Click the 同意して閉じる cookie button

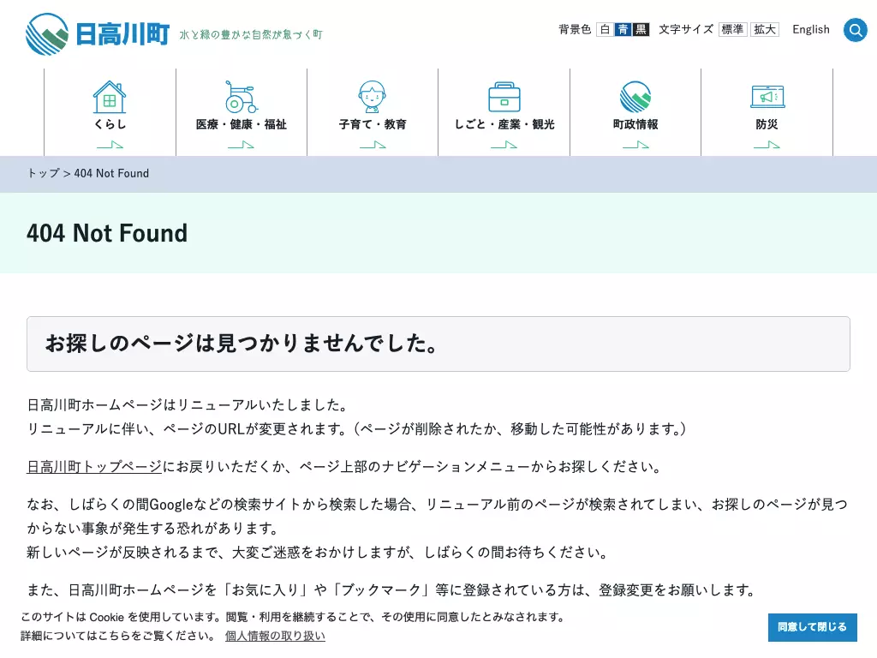pyautogui.click(x=812, y=627)
